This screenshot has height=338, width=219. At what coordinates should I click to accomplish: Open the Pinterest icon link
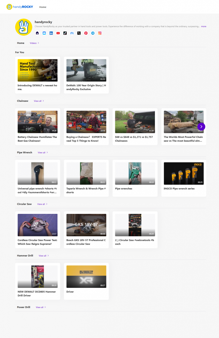[86, 33]
